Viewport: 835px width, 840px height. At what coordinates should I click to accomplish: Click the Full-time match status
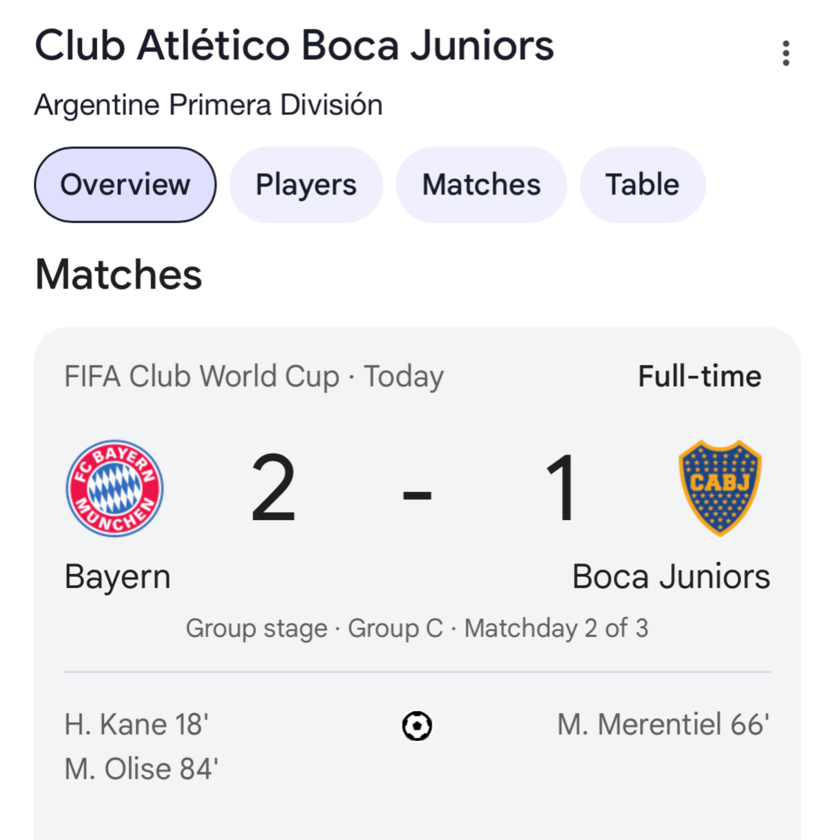click(x=700, y=376)
